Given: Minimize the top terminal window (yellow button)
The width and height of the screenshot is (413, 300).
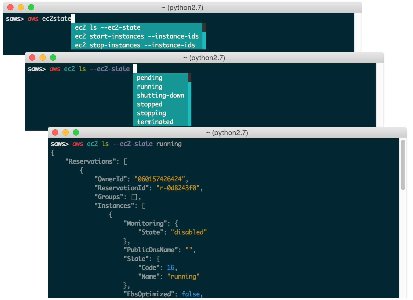Looking at the screenshot, I should [21, 7].
